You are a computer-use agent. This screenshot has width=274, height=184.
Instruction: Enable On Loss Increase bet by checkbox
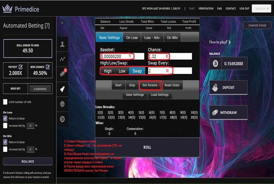(5, 126)
